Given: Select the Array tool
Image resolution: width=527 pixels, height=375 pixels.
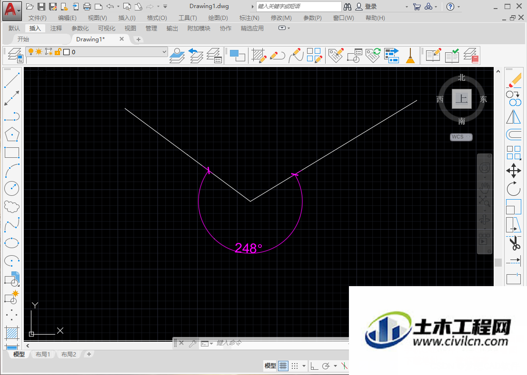Looking at the screenshot, I should click(514, 153).
